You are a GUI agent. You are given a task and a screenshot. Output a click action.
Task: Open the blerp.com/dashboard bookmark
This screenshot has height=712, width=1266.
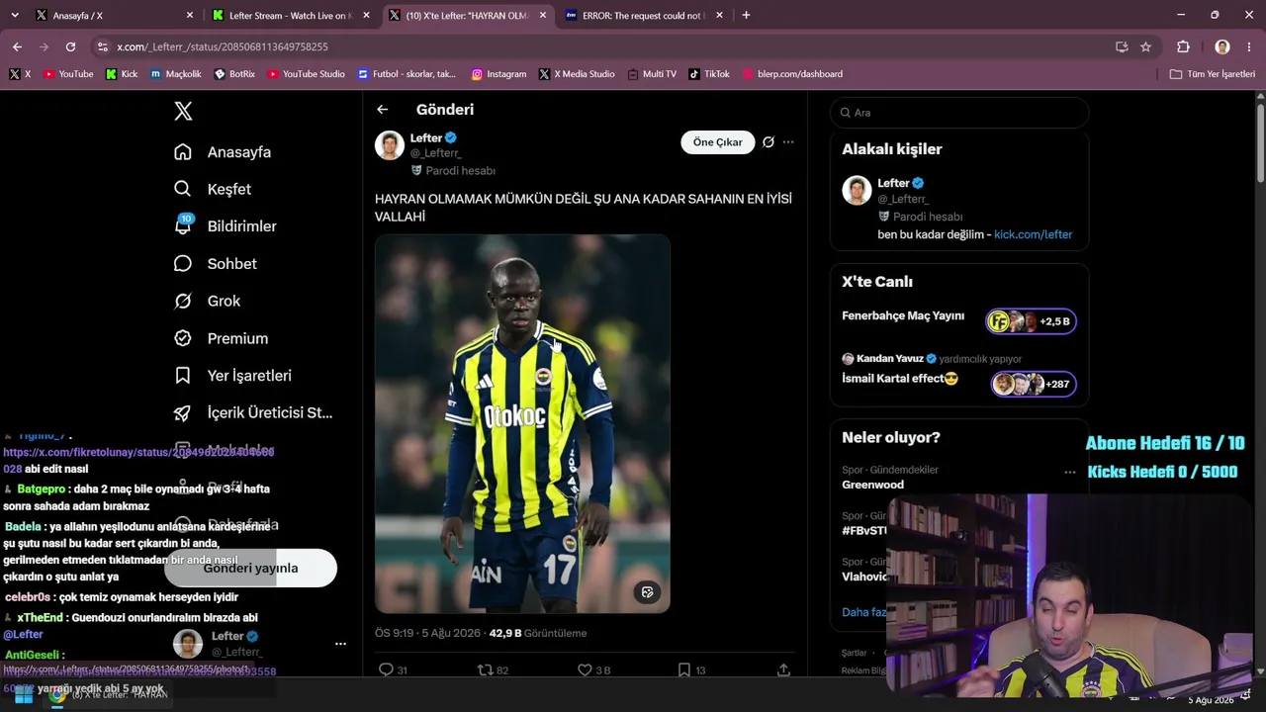(x=792, y=74)
